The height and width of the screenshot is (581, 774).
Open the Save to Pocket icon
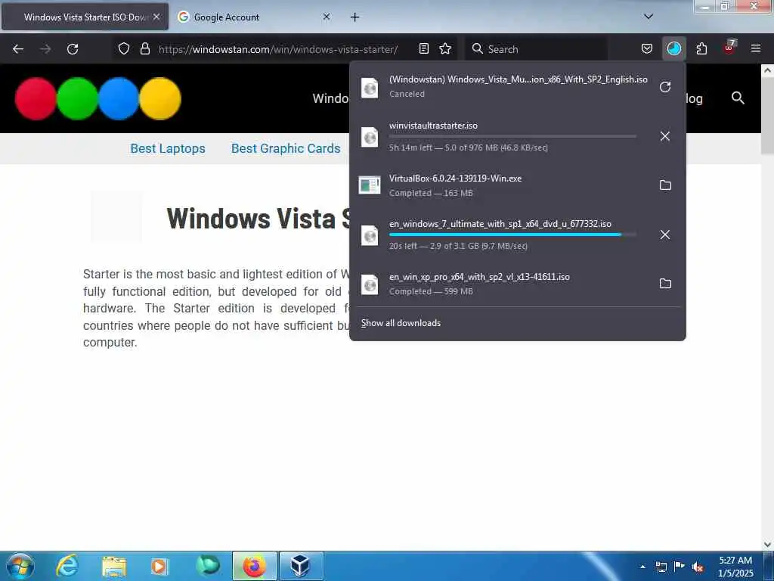coord(647,49)
